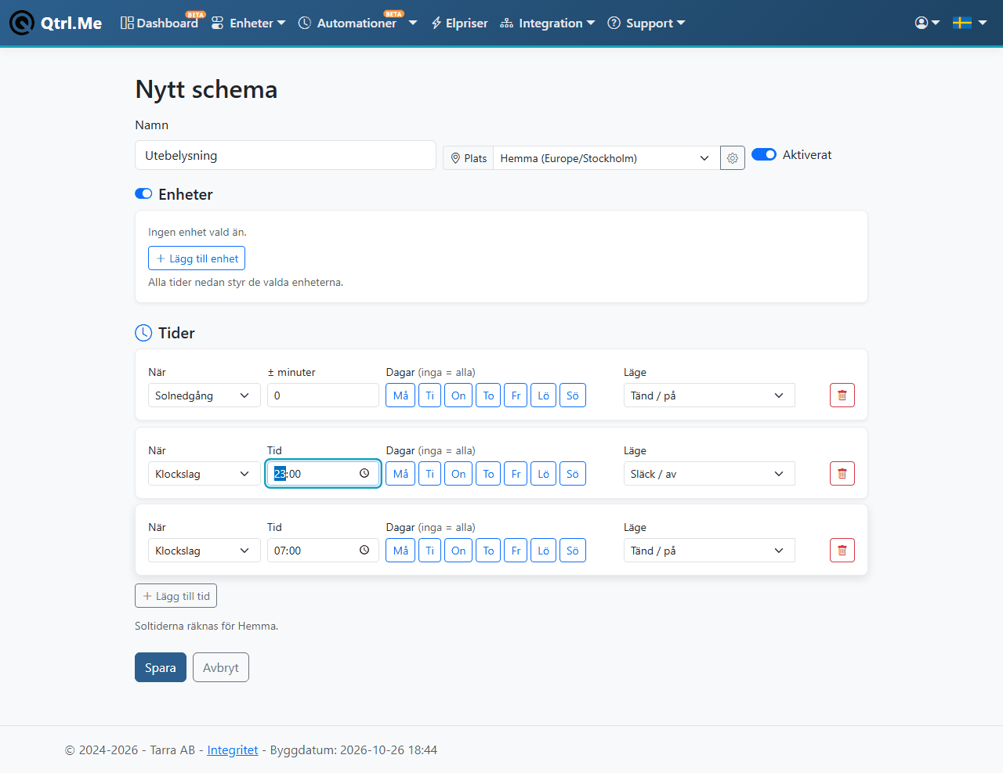
Task: Open the user account menu icon
Action: (927, 23)
